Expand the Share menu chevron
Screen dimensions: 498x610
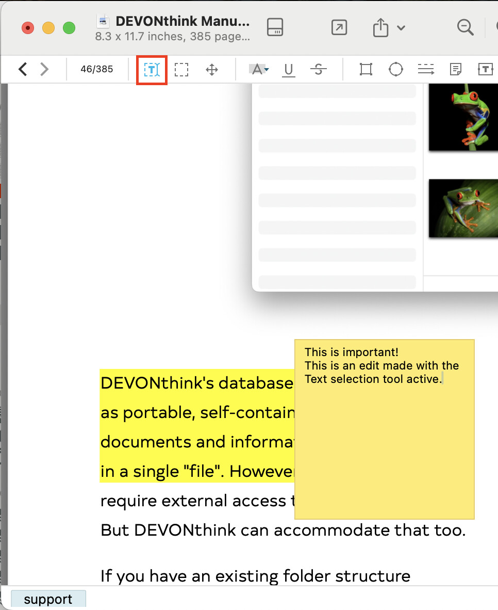tap(401, 28)
